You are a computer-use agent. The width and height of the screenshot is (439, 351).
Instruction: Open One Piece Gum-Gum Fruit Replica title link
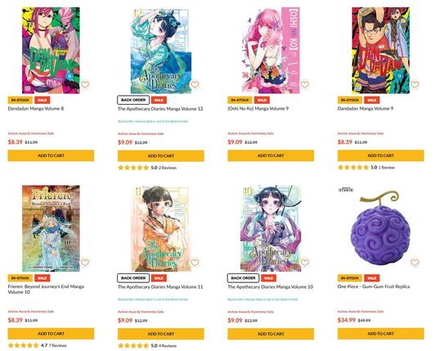374,286
